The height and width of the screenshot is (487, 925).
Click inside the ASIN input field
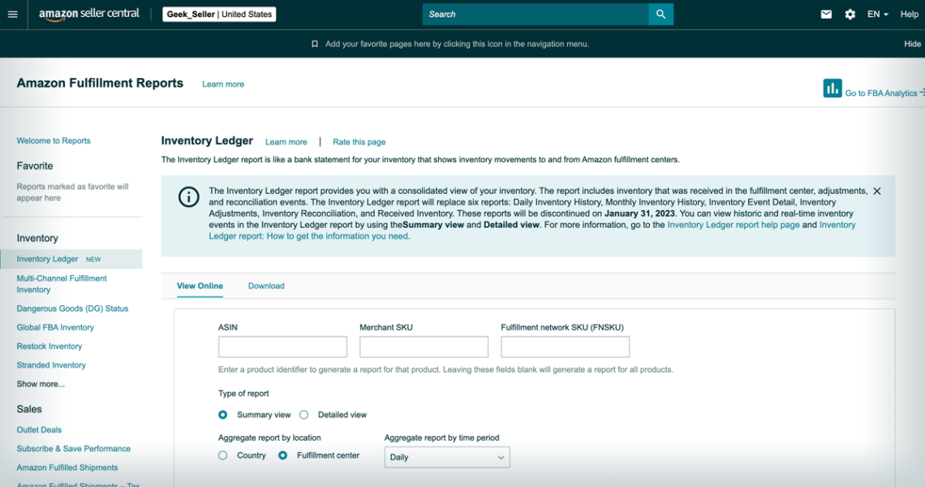[x=282, y=347]
